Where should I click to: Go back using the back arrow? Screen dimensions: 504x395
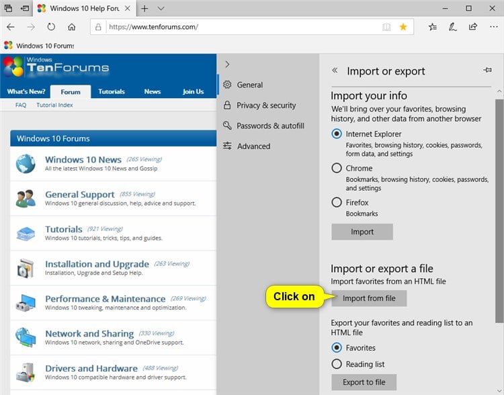click(x=11, y=27)
